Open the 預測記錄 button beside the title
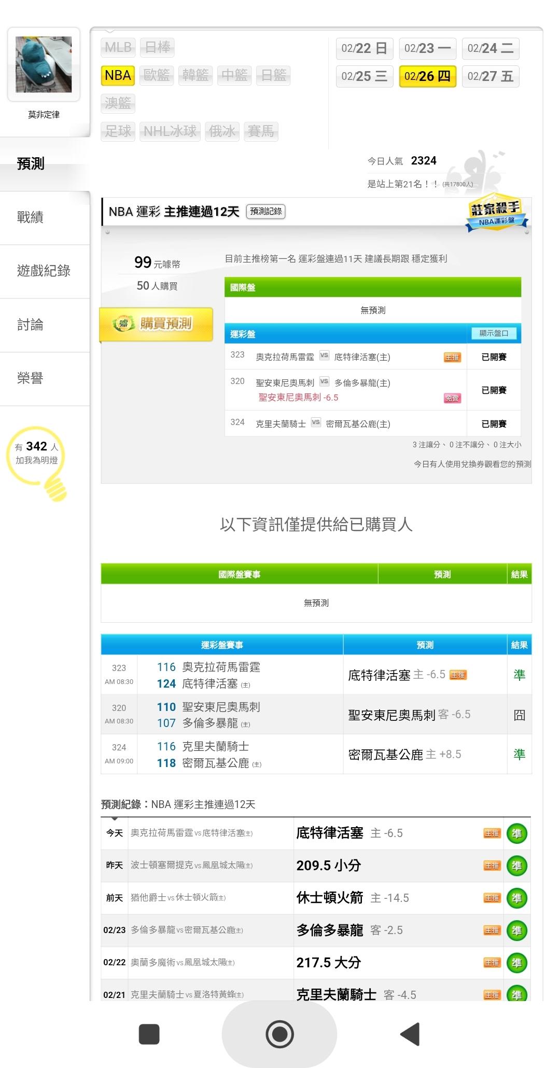The height and width of the screenshot is (1068, 560). (265, 211)
